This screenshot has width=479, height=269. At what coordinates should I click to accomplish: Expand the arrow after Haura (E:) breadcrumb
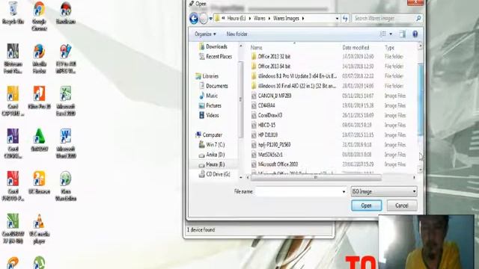click(249, 18)
